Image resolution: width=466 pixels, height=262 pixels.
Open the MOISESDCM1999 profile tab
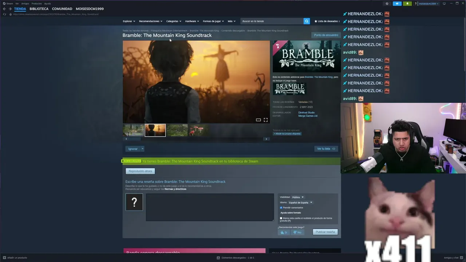[x=90, y=9]
